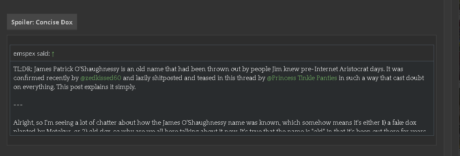This screenshot has width=460, height=156.
Task: Click the '---' separator line in the quote
Action: [18, 105]
